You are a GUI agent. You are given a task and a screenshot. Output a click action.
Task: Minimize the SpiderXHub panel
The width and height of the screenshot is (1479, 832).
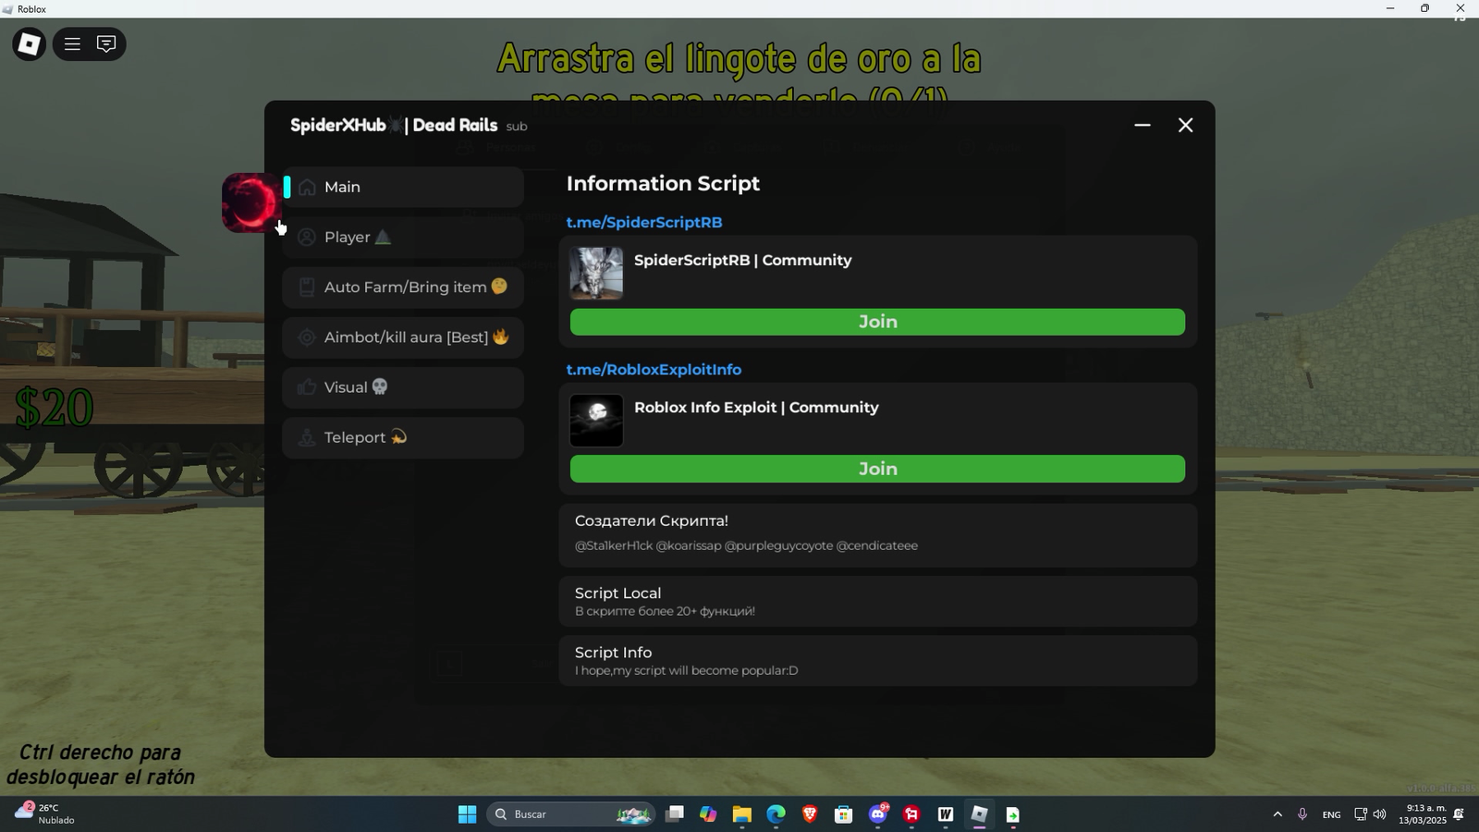1143,125
